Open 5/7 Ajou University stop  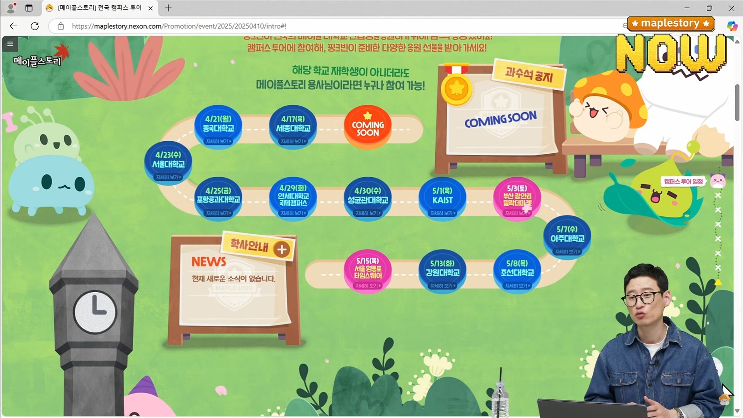click(x=567, y=237)
